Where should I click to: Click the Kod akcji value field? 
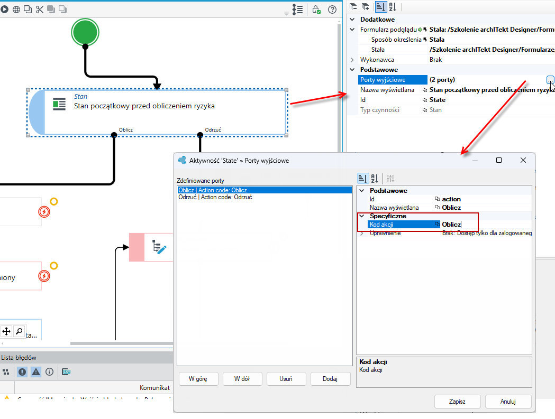tap(486, 224)
